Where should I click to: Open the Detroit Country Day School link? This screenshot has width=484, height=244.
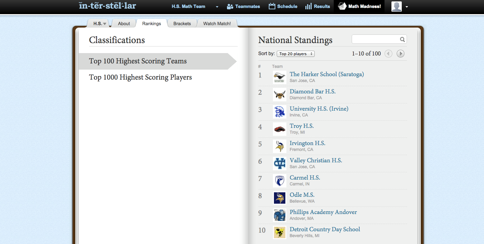(x=325, y=229)
